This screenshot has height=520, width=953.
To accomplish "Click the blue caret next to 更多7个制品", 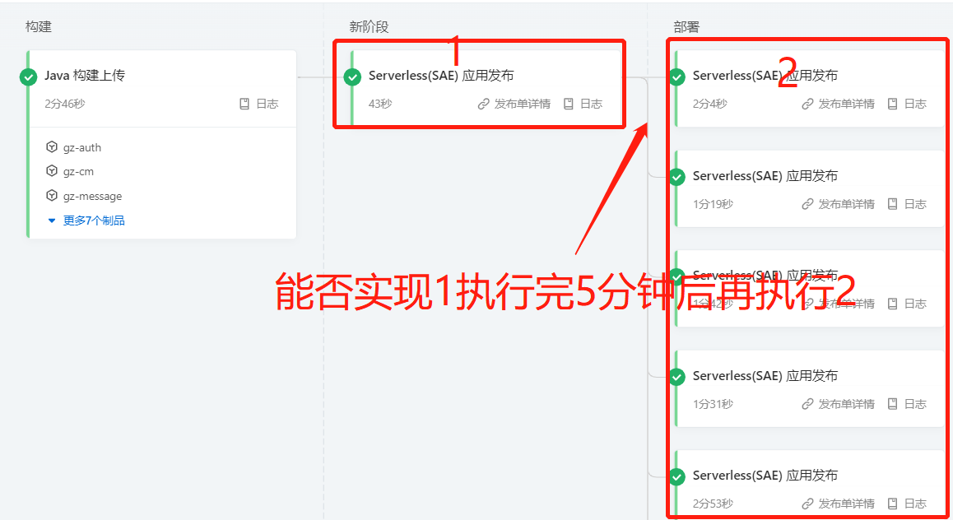I will pos(52,221).
